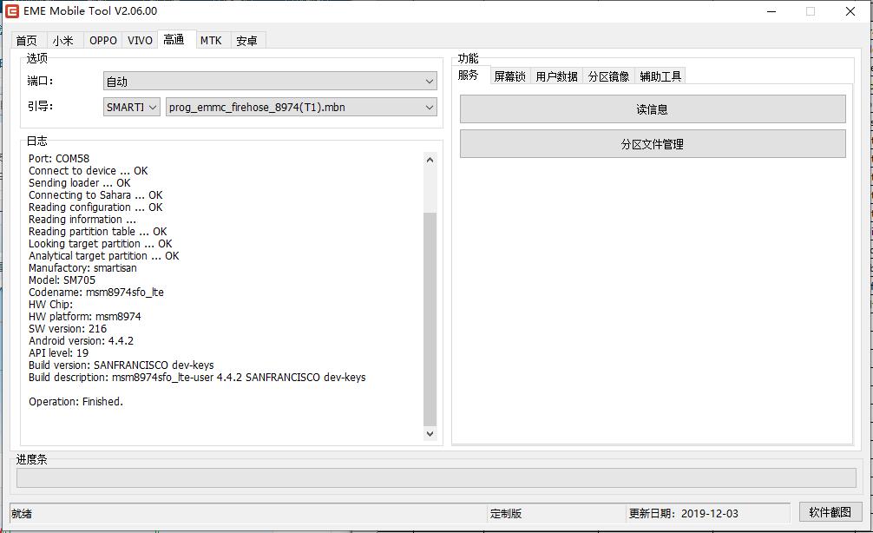The width and height of the screenshot is (873, 533).
Task: Open the 屏幕锁 tab
Action: coord(510,76)
